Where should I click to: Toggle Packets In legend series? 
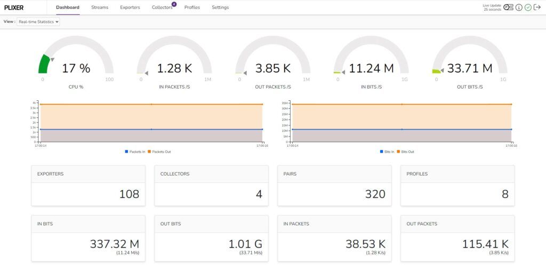coord(134,152)
